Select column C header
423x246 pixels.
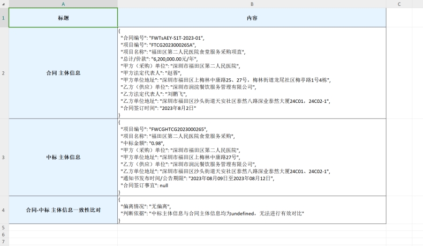[x=399, y=4]
